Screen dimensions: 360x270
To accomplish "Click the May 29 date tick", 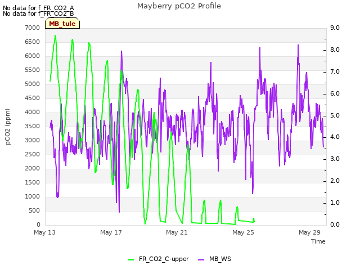I will coord(309,232).
